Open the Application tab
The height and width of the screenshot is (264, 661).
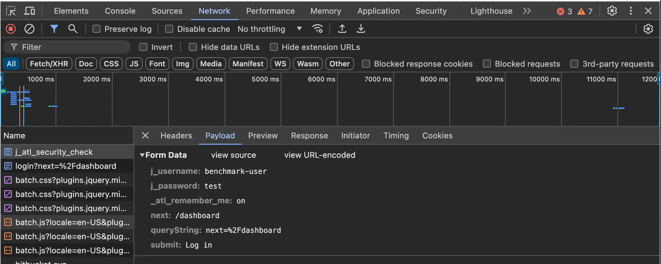(378, 11)
